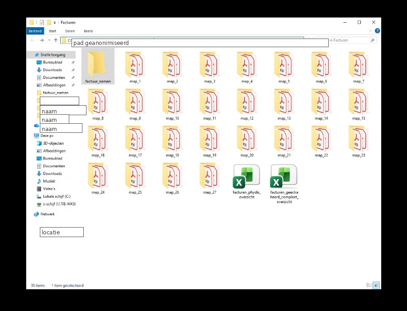
Task: Select folder map_13
Action: [284, 104]
